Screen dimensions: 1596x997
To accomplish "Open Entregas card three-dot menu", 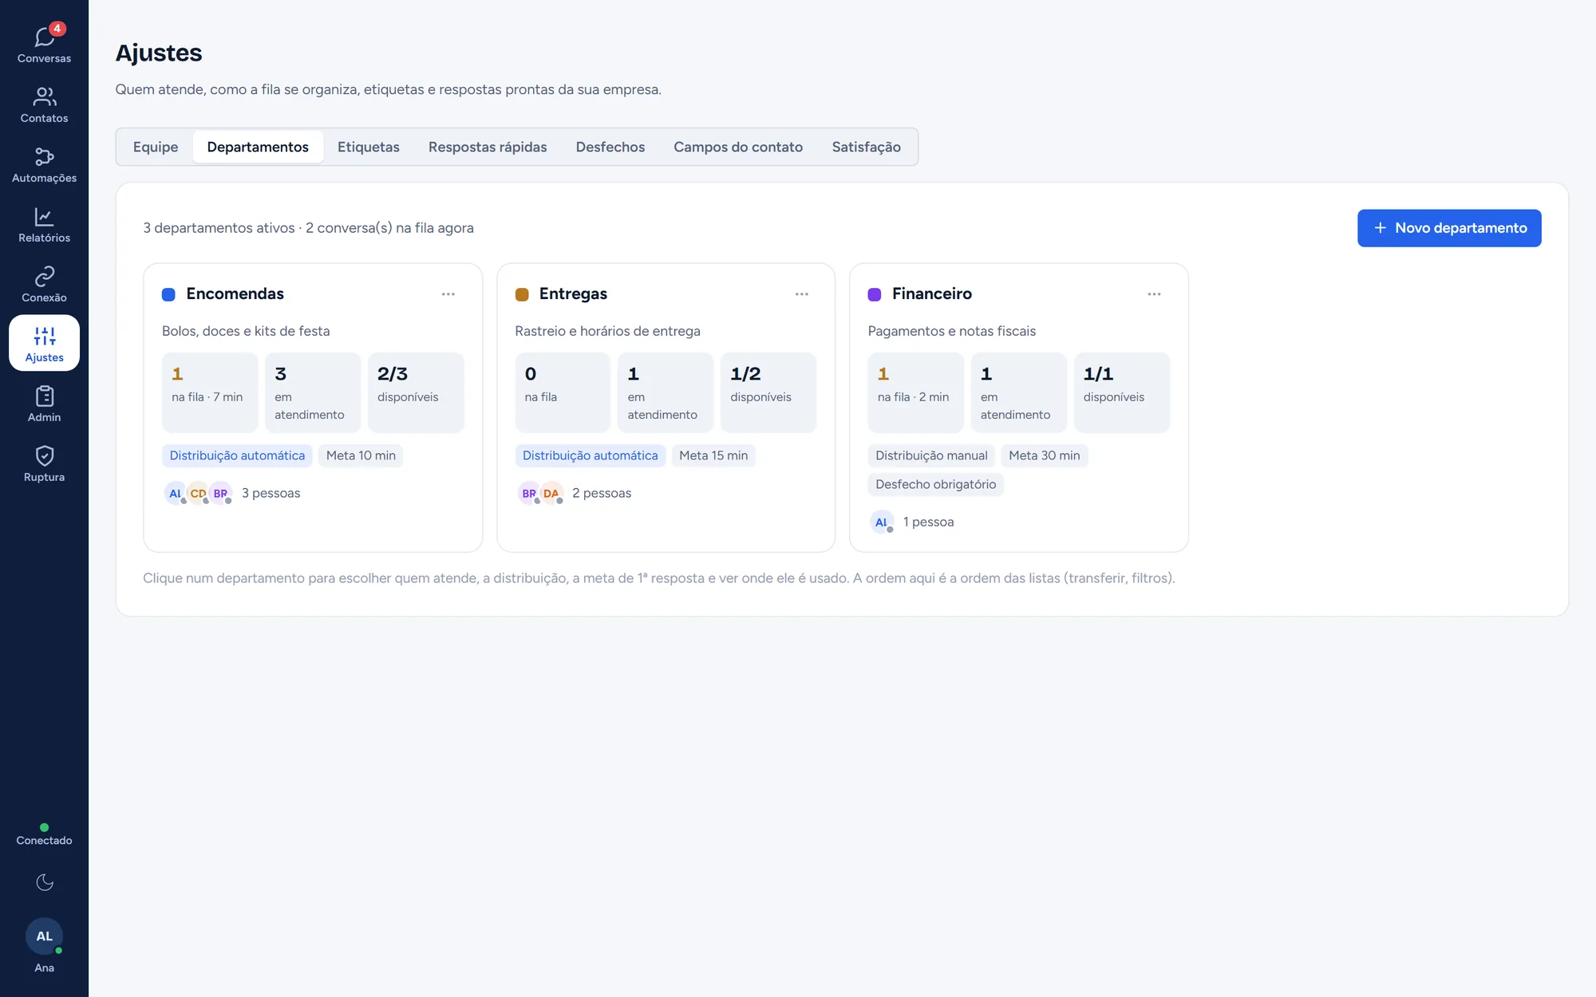I will (802, 294).
